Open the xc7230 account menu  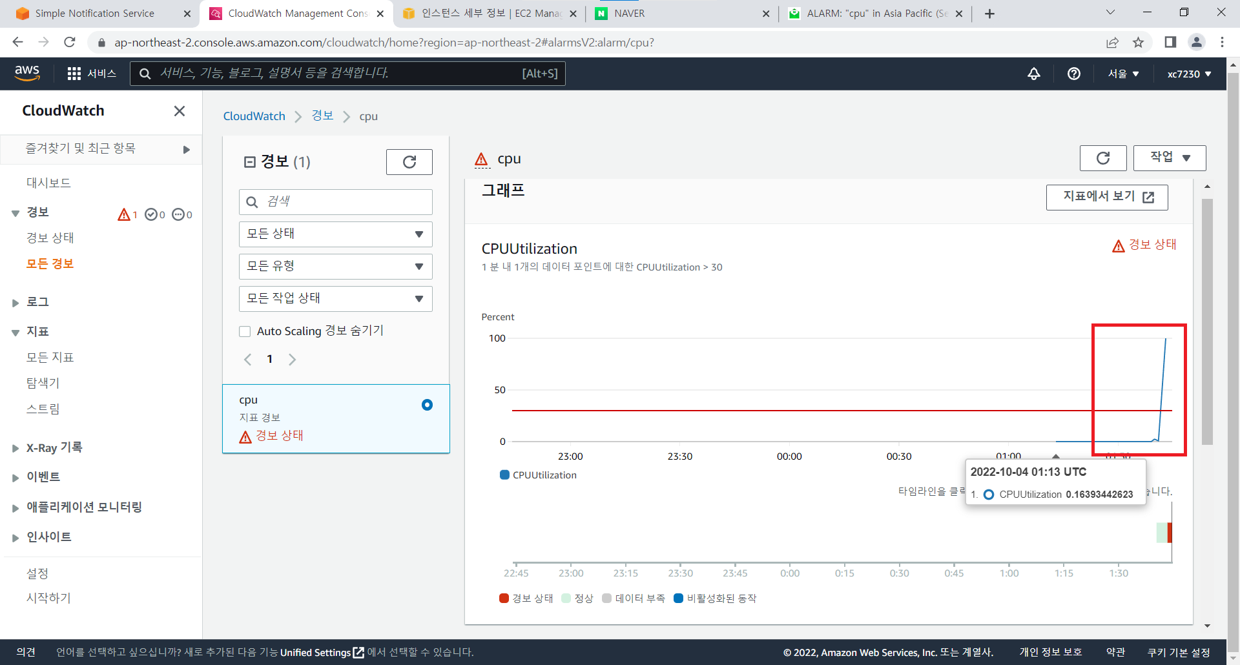[1189, 74]
